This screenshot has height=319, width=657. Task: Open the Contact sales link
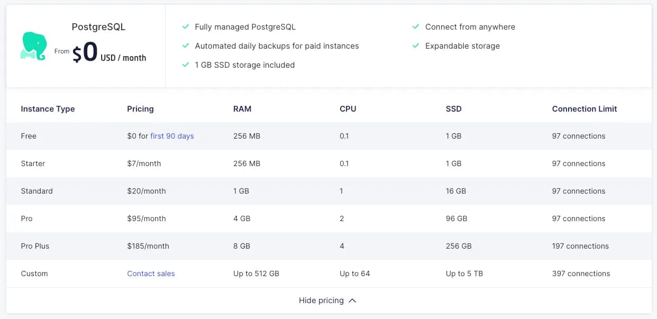(x=151, y=274)
